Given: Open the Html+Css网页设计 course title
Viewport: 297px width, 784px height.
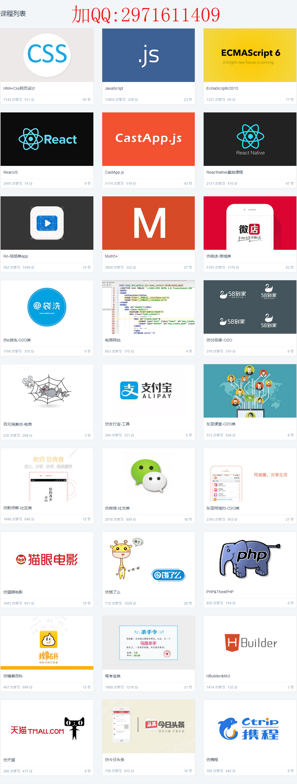Looking at the screenshot, I should (19, 88).
